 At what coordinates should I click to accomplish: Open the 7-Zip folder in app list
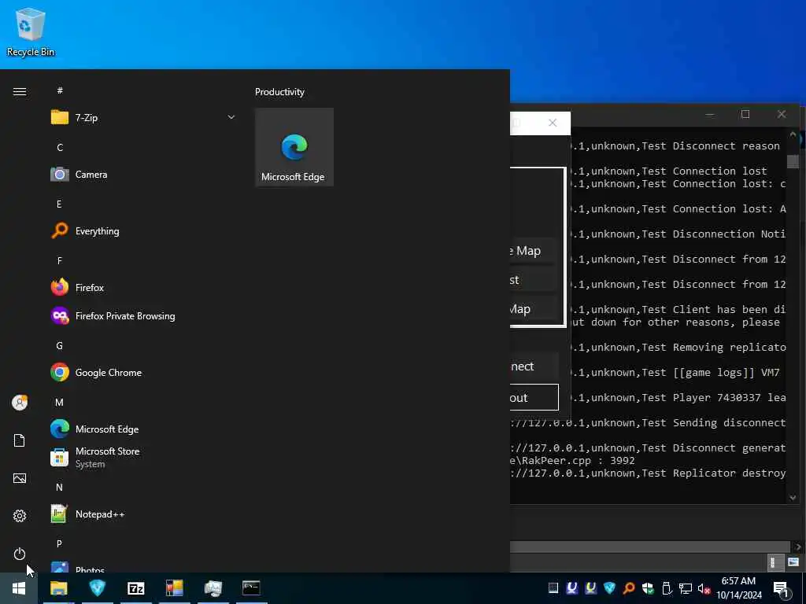click(143, 118)
